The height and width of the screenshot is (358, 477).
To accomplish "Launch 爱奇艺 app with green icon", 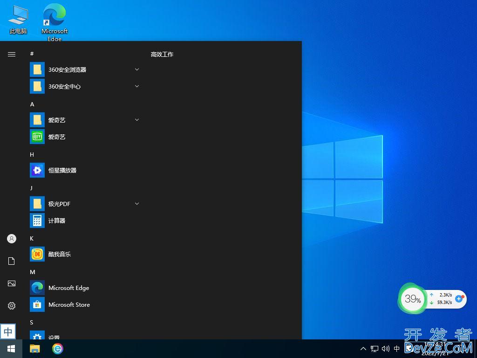I will pos(37,137).
